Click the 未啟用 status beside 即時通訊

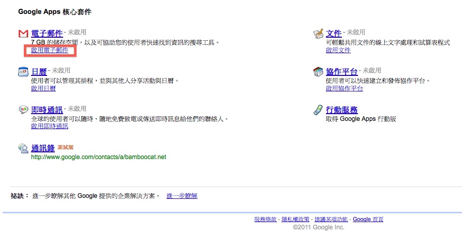77,108
